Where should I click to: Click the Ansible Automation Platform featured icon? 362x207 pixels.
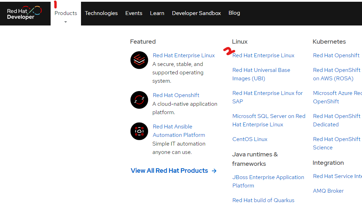tap(139, 131)
